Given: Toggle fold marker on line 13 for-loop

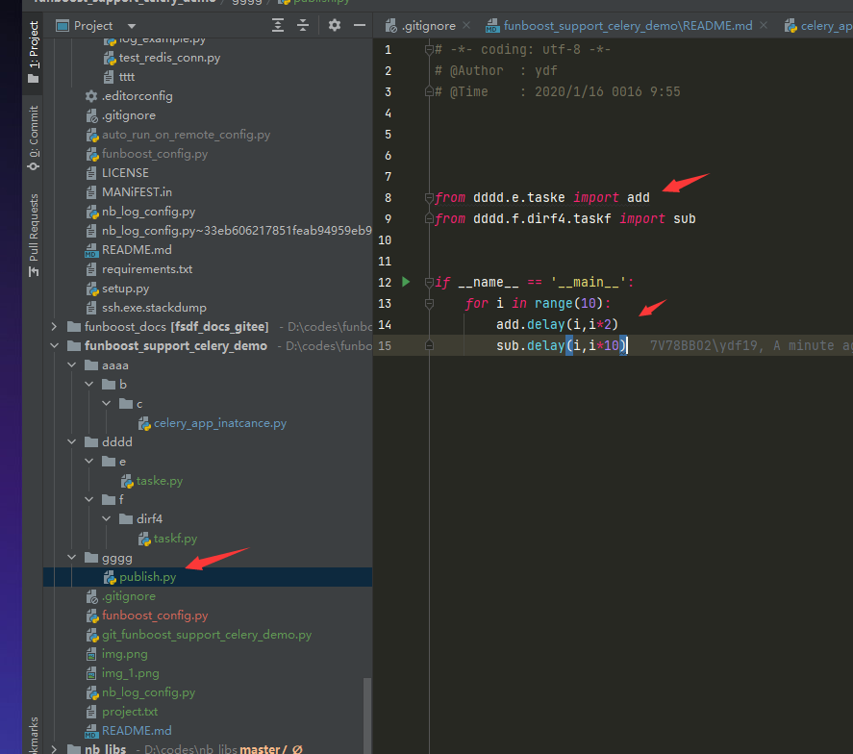Looking at the screenshot, I should [x=429, y=304].
